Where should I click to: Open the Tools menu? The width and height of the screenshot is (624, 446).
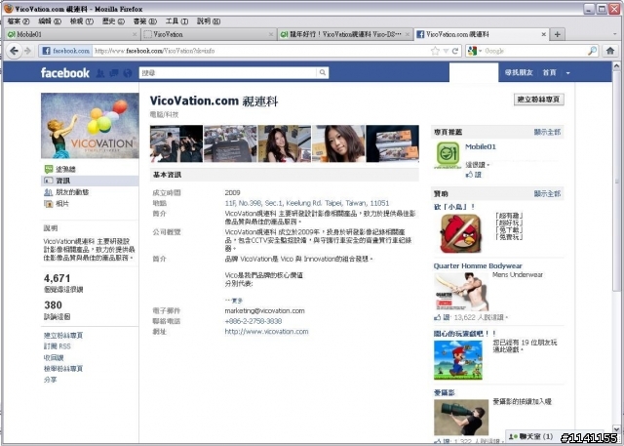[x=176, y=21]
